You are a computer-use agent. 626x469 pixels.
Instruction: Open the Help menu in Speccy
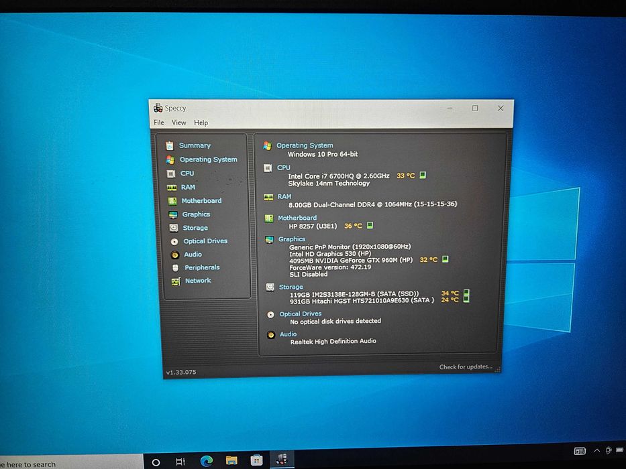201,123
